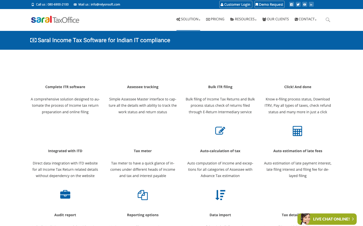Click the Reporting options heading
This screenshot has height=226, width=363.
click(143, 215)
